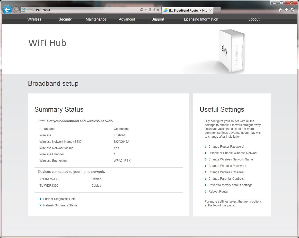Open the Wireless menu
This screenshot has height=238, width=299.
pyautogui.click(x=34, y=19)
